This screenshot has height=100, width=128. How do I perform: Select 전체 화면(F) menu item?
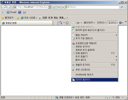coord(95,53)
